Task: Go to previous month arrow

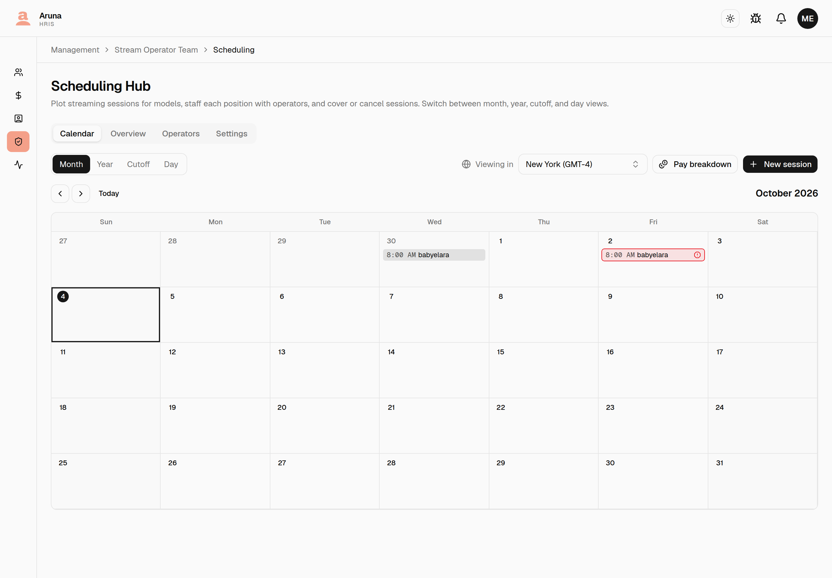Action: (x=60, y=194)
